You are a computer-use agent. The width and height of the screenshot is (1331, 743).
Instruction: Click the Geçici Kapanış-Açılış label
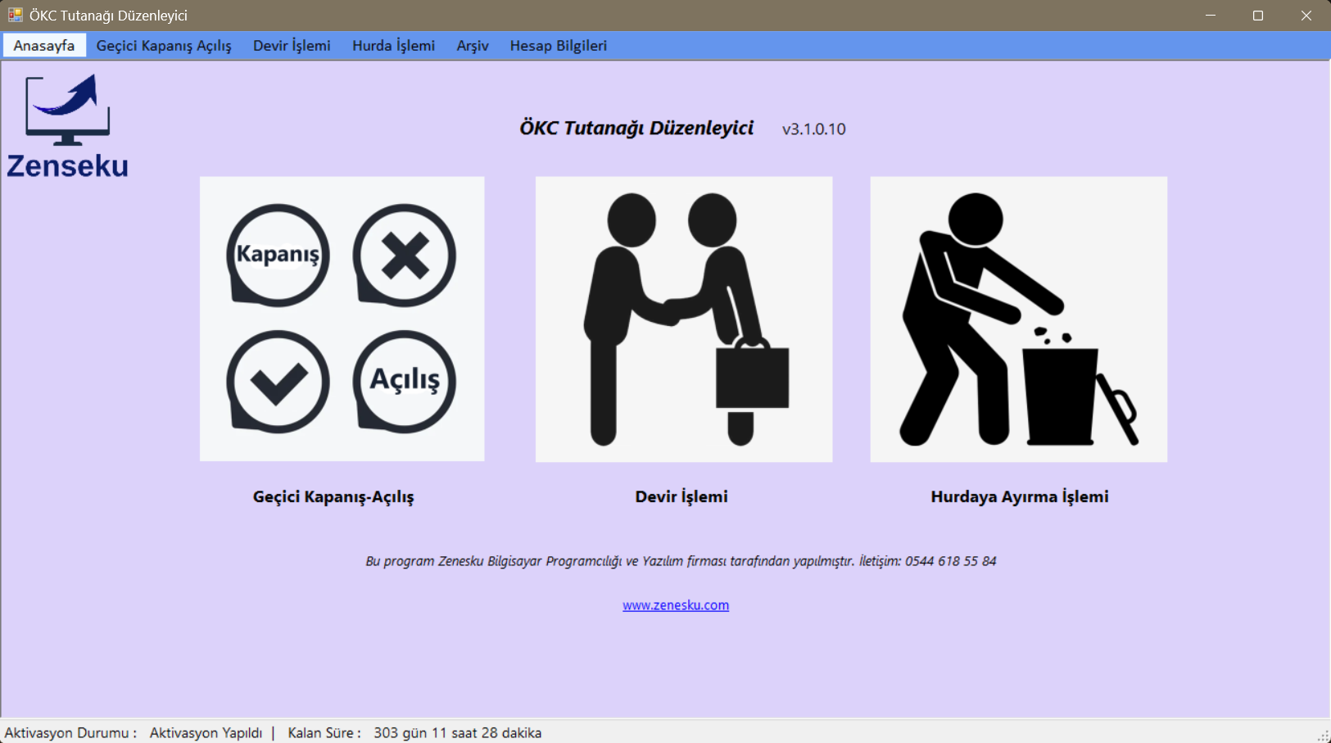coord(333,497)
